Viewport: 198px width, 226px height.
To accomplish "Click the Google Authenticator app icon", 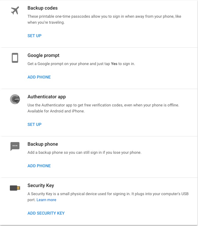I will pyautogui.click(x=15, y=99).
